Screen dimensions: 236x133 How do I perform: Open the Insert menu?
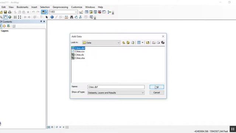pos(34,7)
